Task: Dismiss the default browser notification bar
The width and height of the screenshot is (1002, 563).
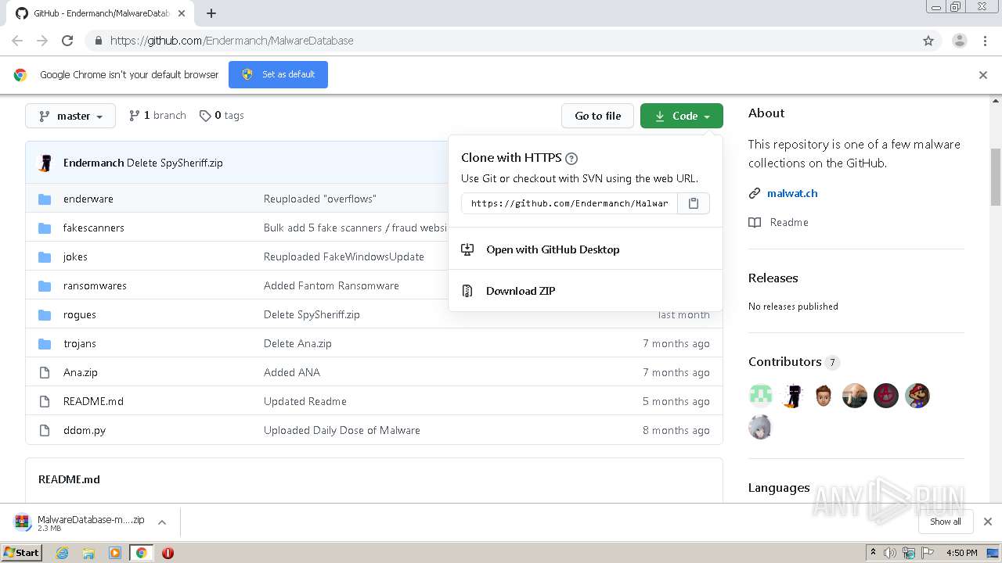Action: point(983,75)
